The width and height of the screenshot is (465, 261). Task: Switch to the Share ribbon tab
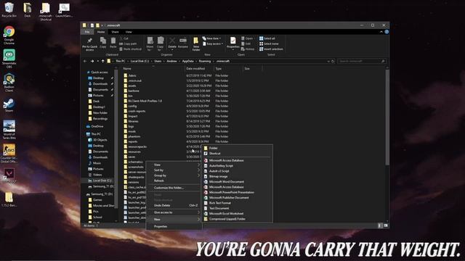tap(115, 32)
